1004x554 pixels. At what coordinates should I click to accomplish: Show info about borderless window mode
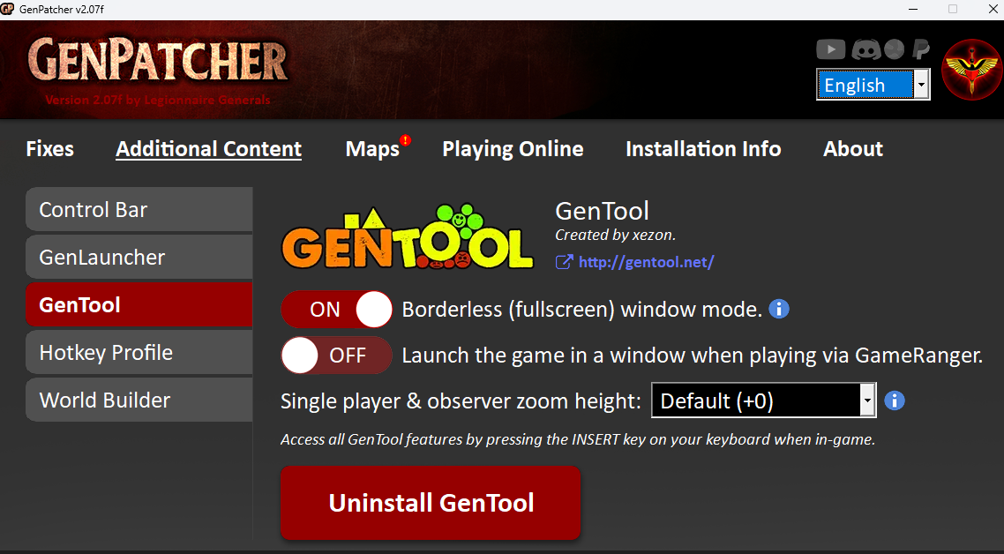coord(779,310)
